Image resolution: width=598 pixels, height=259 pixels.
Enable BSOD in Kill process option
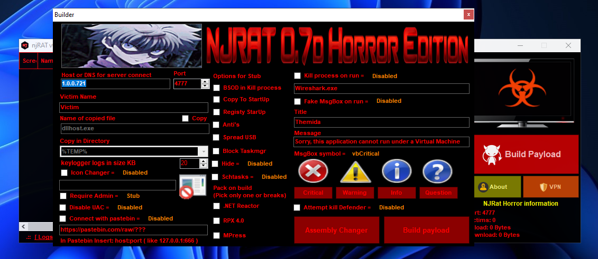tap(217, 88)
